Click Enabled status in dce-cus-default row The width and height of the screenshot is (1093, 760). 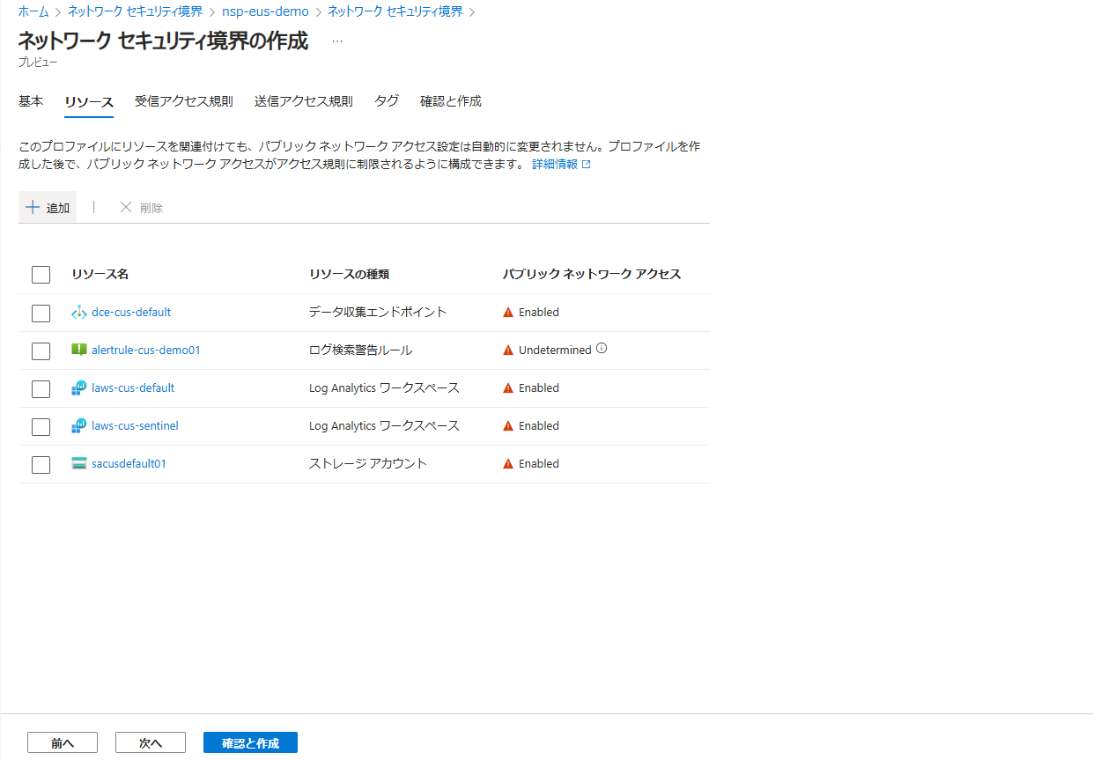pyautogui.click(x=539, y=312)
